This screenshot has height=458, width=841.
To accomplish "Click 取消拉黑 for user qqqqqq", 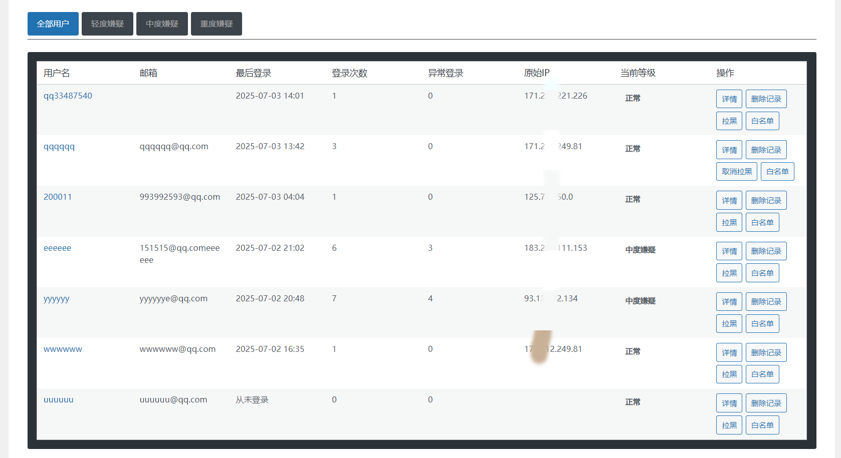I will [736, 172].
